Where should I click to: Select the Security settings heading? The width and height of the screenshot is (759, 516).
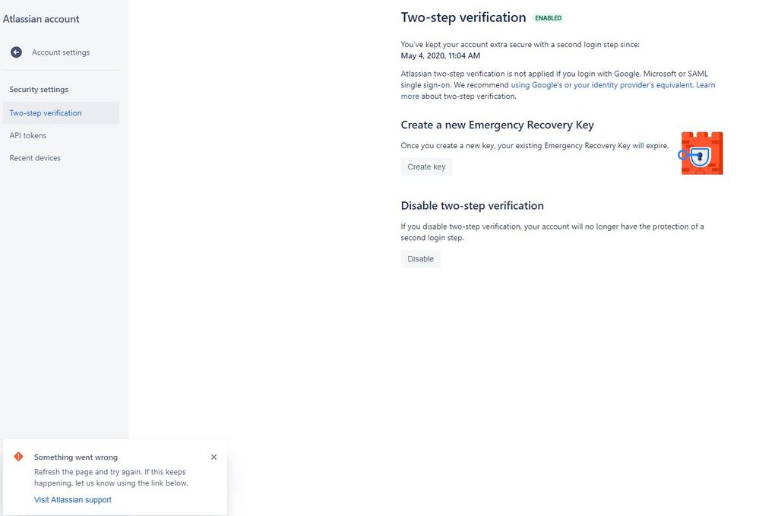click(39, 90)
